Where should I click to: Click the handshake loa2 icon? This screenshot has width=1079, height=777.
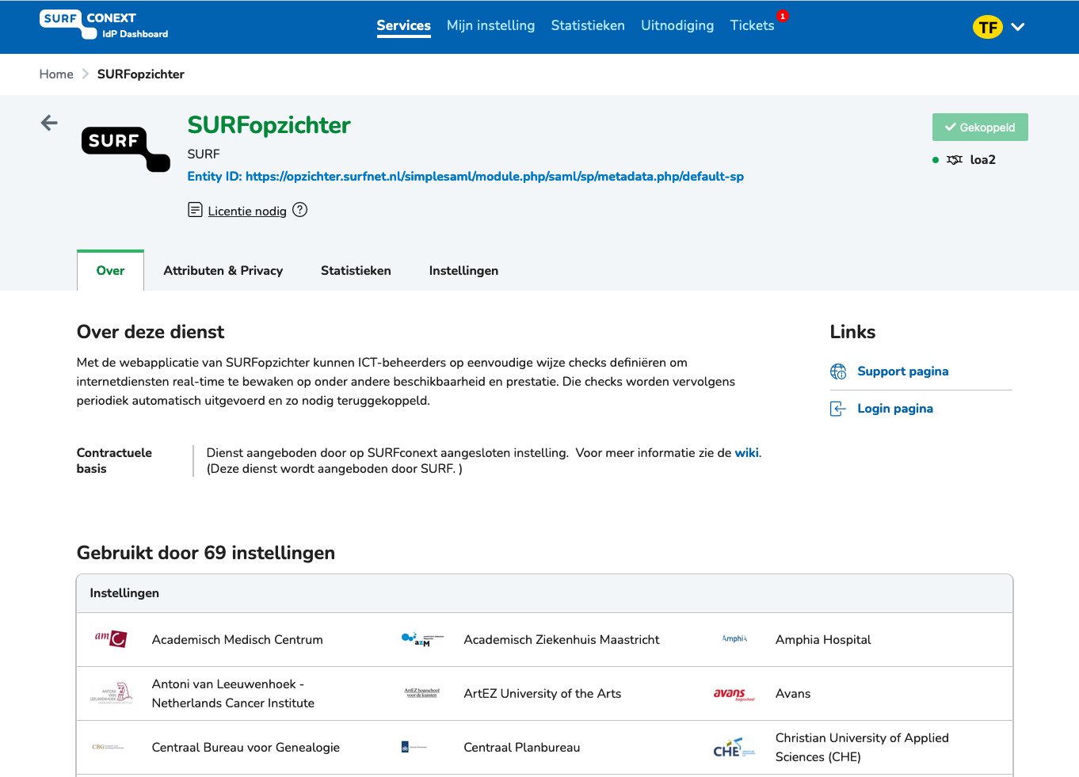(955, 160)
